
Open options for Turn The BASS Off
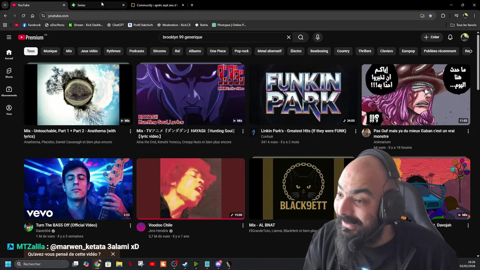coord(130,225)
